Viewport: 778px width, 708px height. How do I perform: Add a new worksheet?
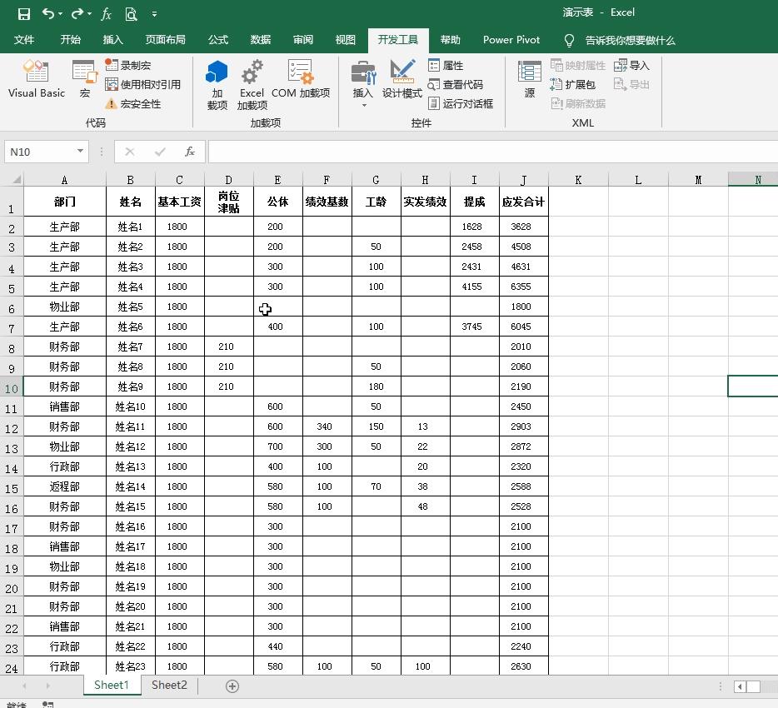click(x=232, y=686)
